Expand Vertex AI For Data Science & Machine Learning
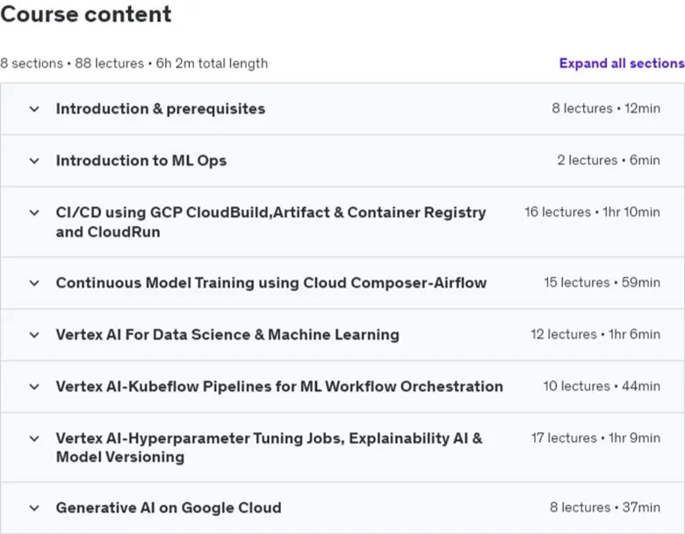Screen dimensions: 685x534 click(x=227, y=335)
